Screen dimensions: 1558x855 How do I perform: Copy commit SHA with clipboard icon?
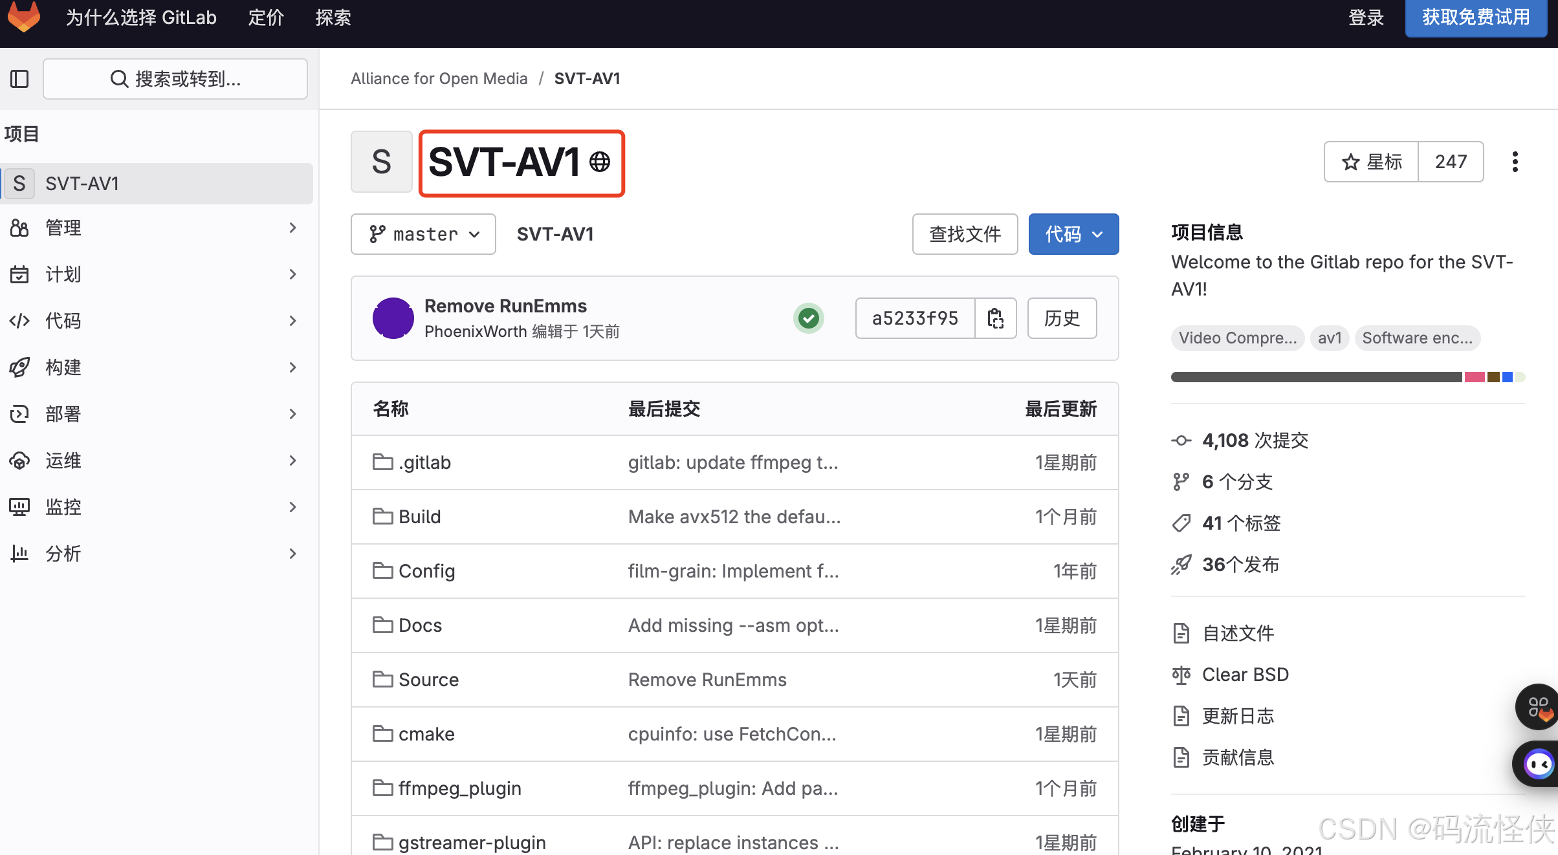coord(995,318)
